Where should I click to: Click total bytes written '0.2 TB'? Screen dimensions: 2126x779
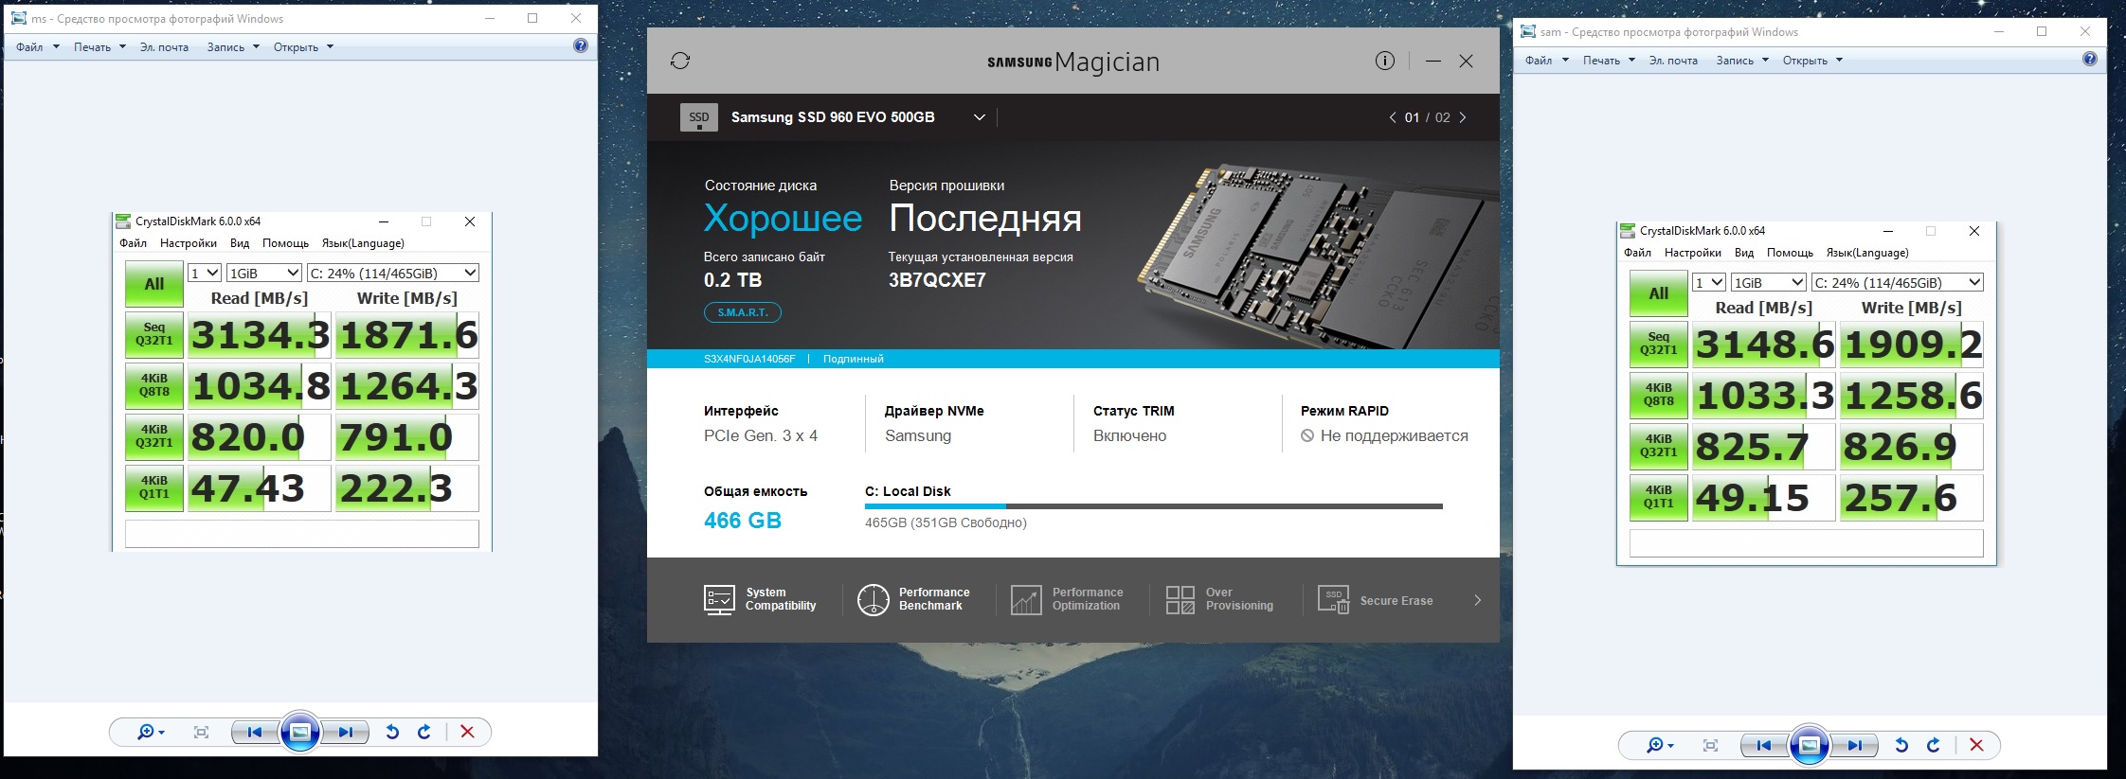[x=732, y=280]
